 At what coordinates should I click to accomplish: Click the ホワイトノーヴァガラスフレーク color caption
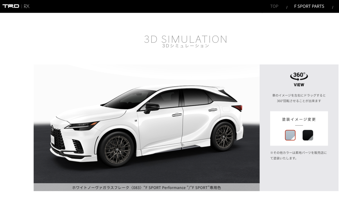click(146, 187)
